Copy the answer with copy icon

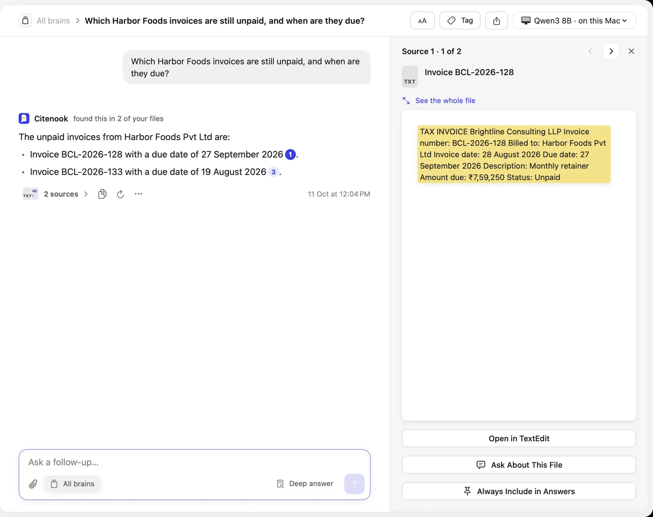[102, 194]
